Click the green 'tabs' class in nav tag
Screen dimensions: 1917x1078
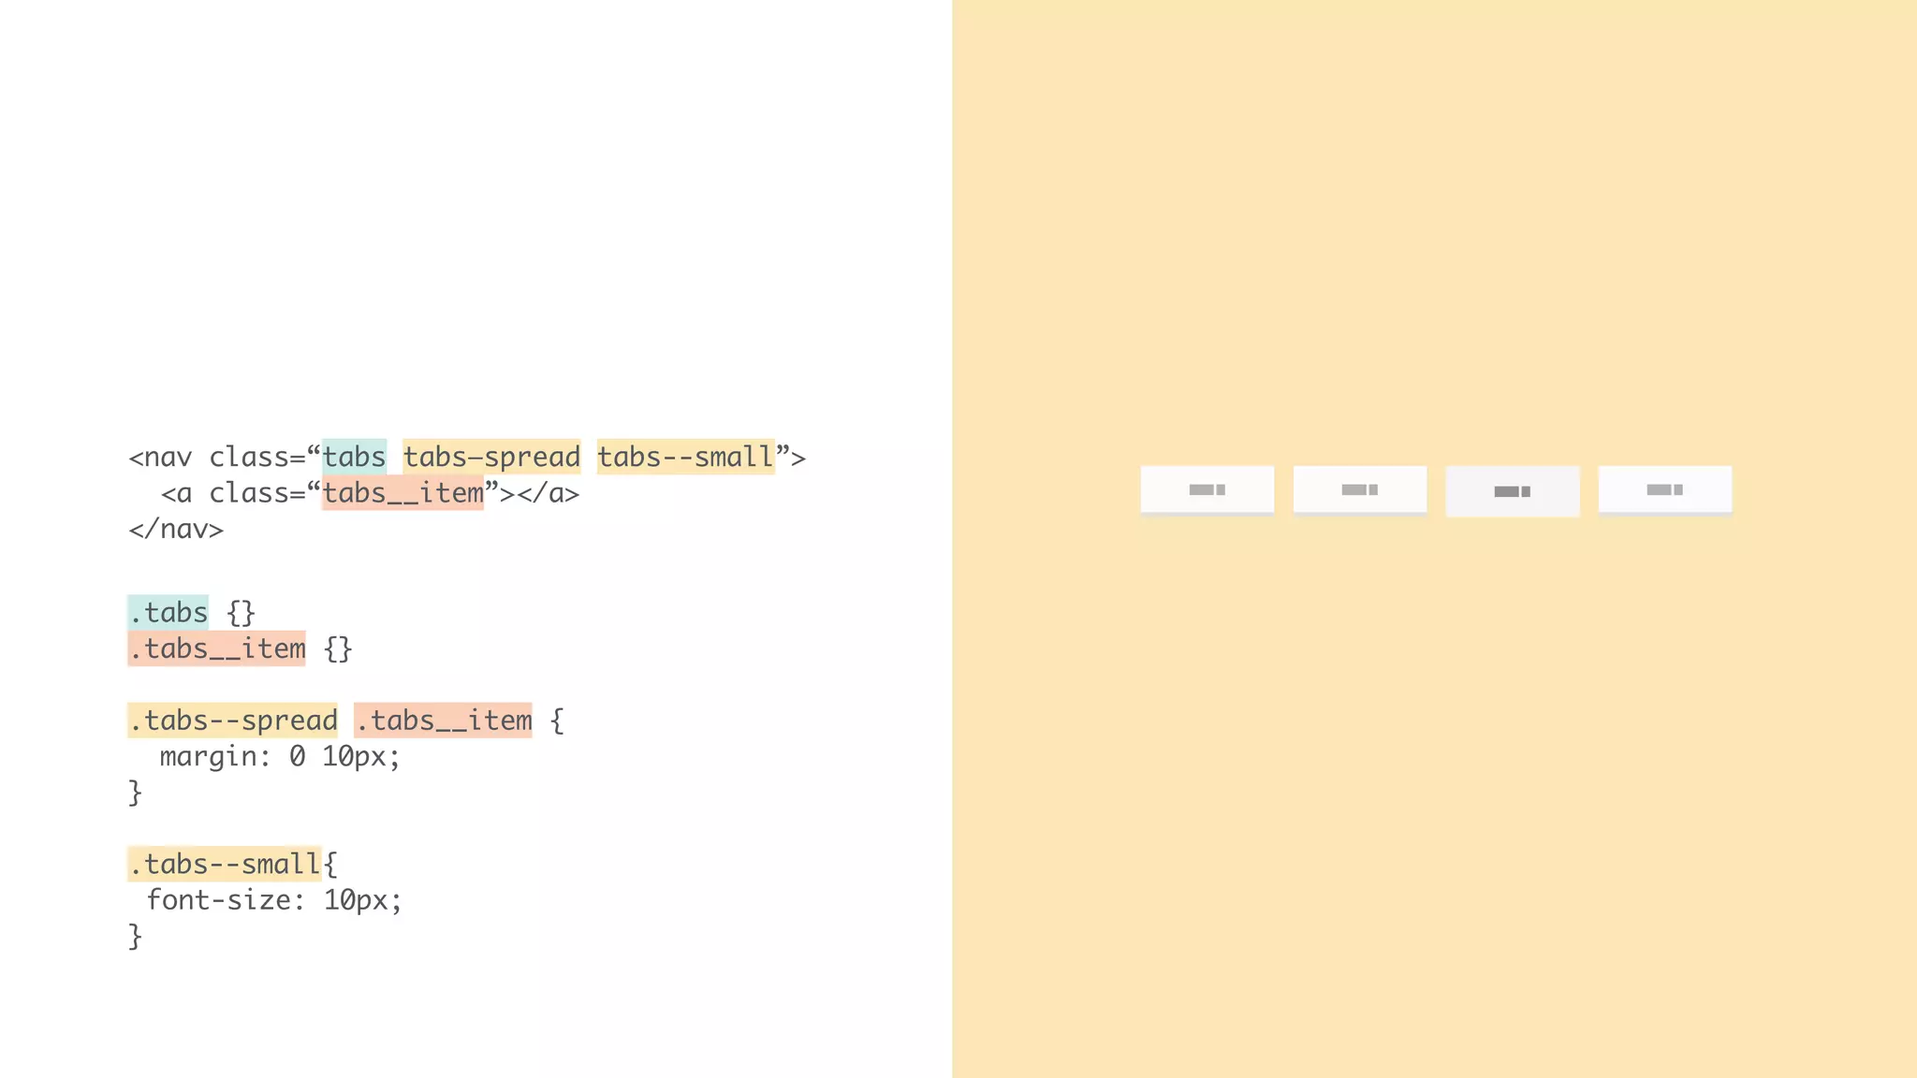coord(354,457)
